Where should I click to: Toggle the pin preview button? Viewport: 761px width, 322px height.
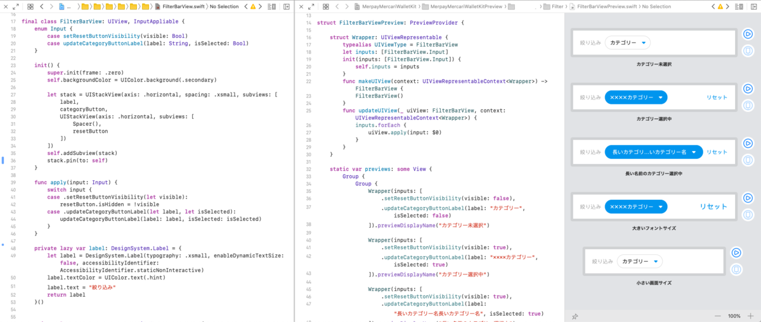(575, 315)
